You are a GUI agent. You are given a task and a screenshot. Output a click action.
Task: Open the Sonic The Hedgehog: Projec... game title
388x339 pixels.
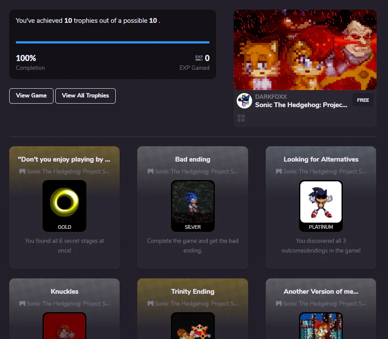point(301,105)
